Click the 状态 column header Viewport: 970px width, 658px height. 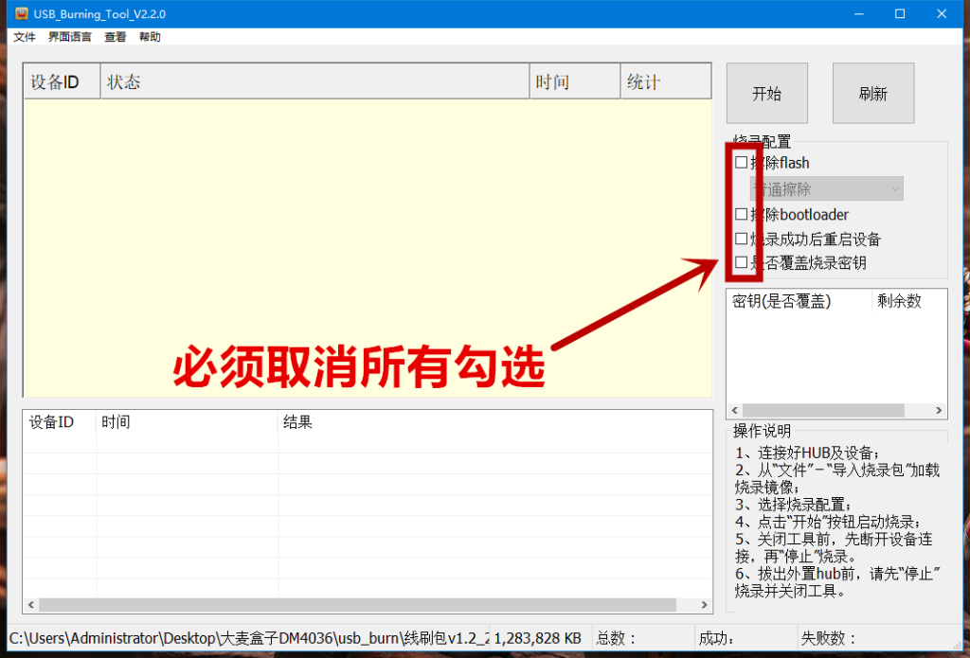pyautogui.click(x=313, y=82)
